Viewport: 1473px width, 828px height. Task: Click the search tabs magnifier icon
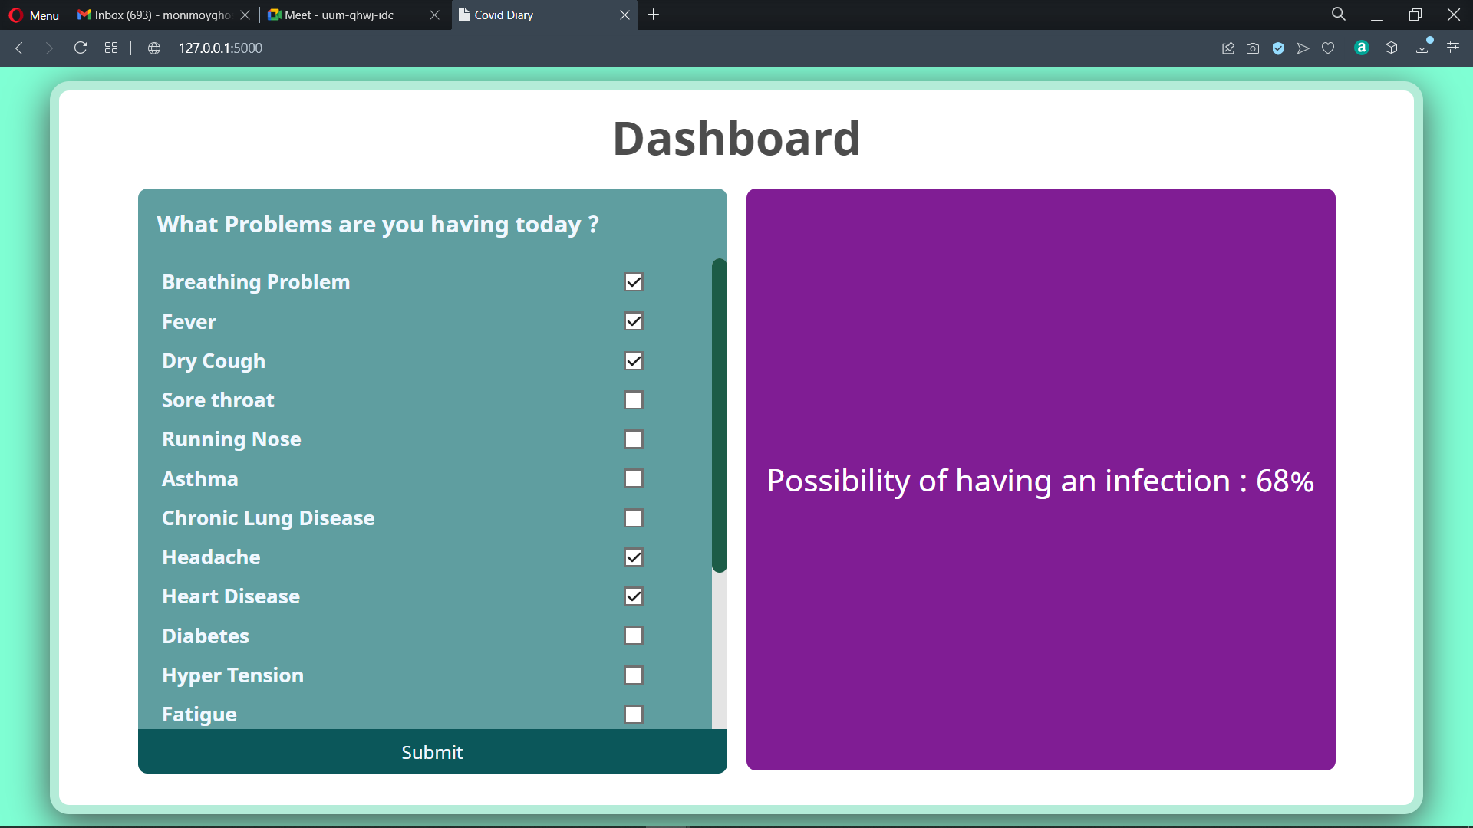[1339, 15]
